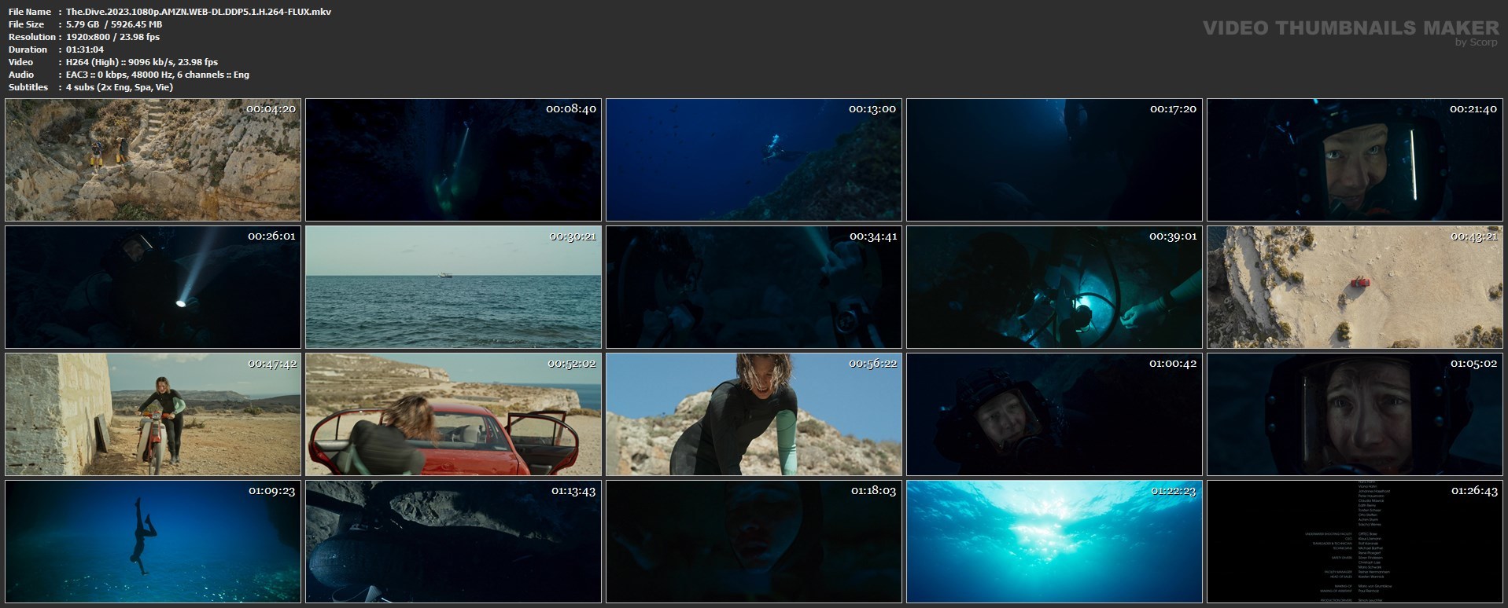Click the thumbnail at 00:08:40

point(453,159)
